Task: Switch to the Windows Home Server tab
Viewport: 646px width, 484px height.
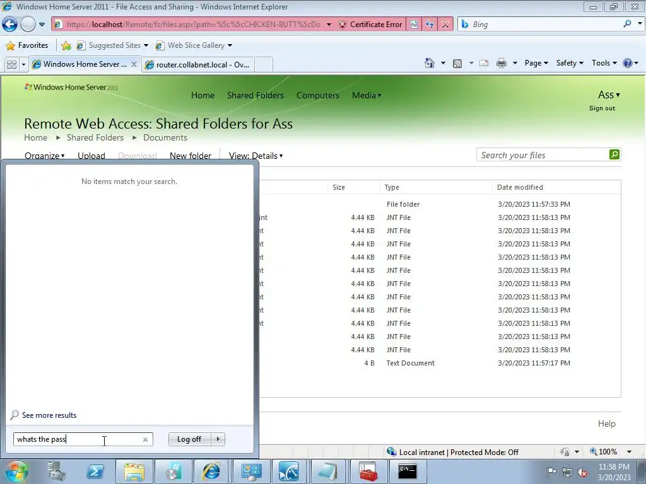Action: pos(80,64)
